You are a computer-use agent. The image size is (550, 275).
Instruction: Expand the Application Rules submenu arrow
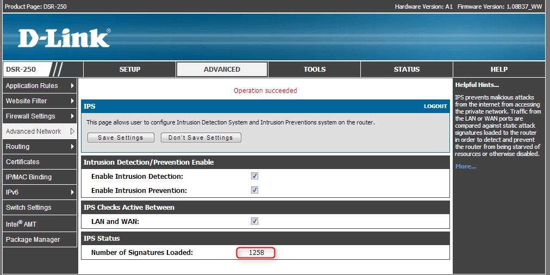point(72,86)
